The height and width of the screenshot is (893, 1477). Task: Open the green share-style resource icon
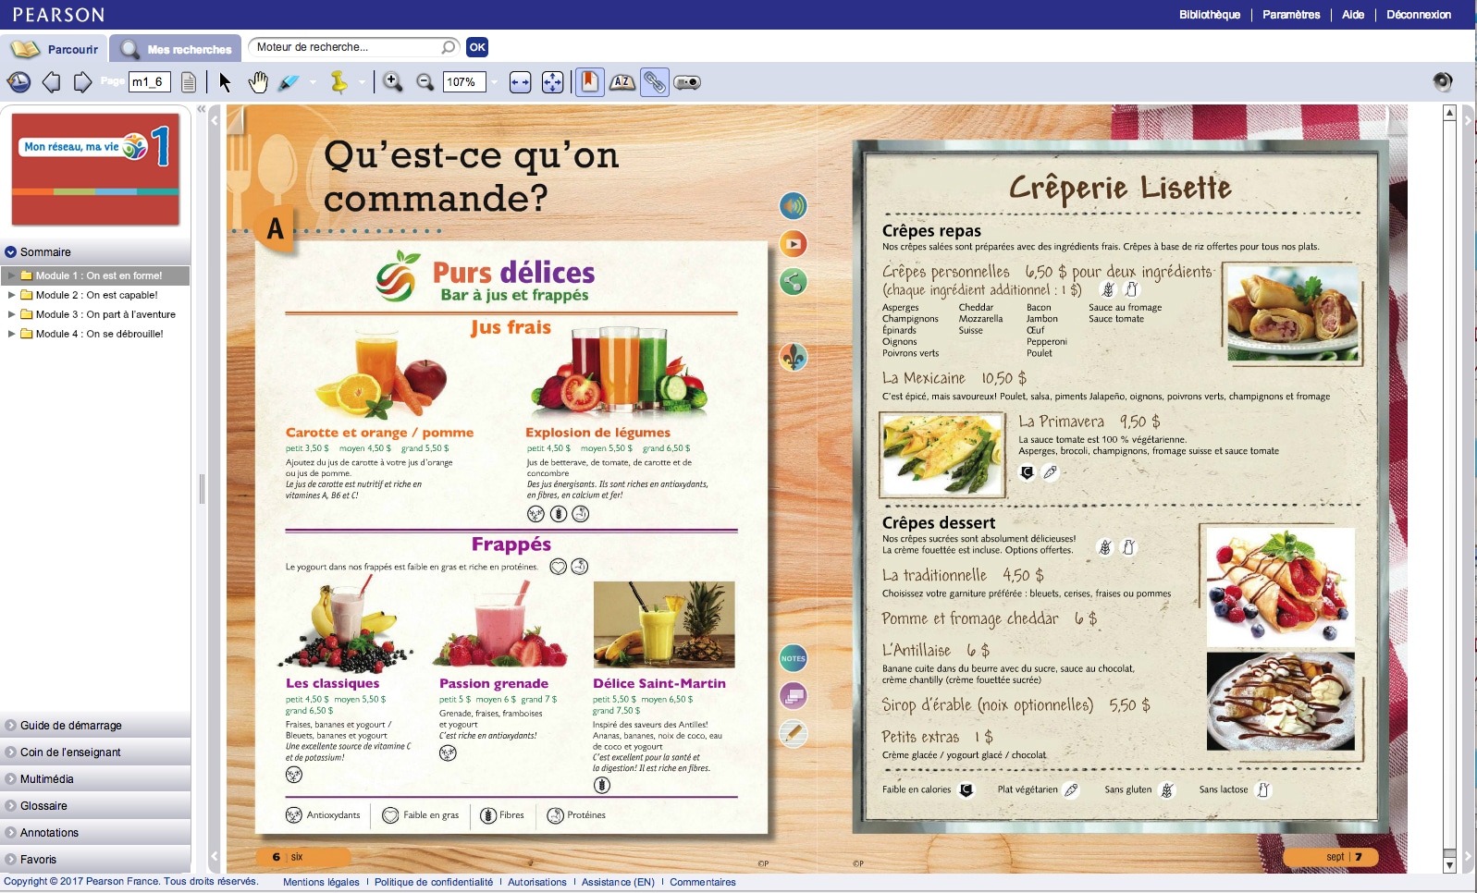pos(794,282)
